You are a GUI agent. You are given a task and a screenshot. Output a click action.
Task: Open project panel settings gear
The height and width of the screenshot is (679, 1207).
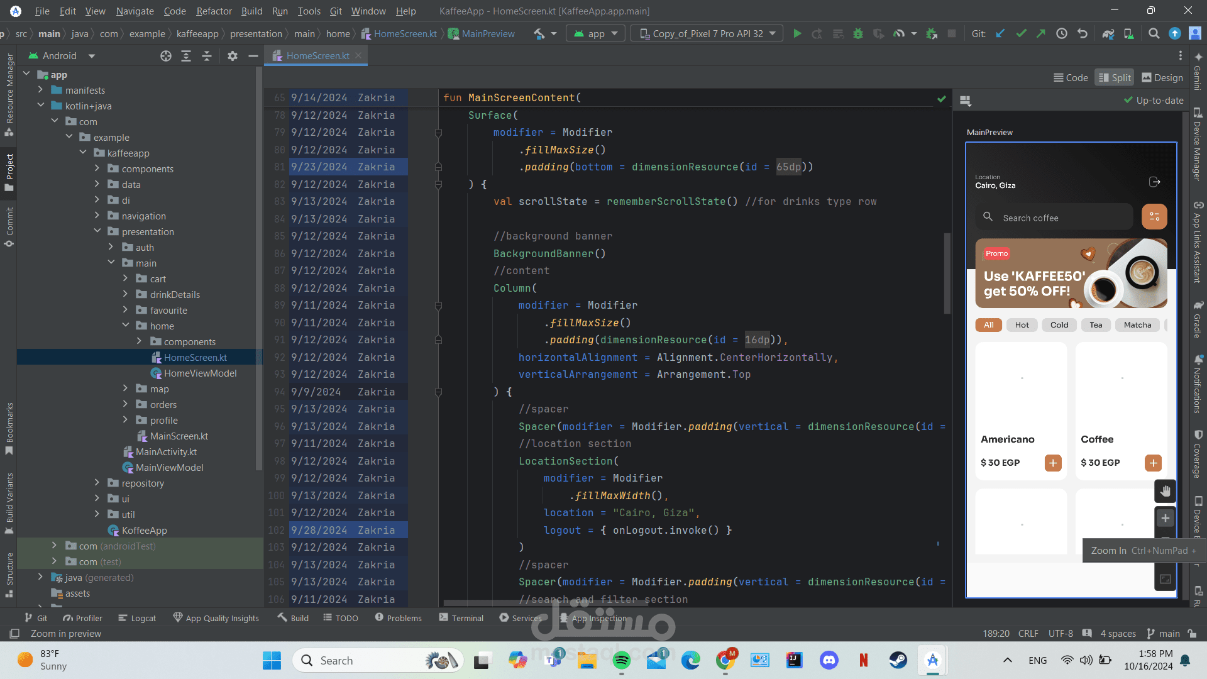[x=232, y=56]
